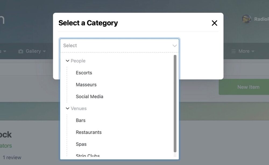
Task: Collapse the People category group
Action: coord(68,61)
